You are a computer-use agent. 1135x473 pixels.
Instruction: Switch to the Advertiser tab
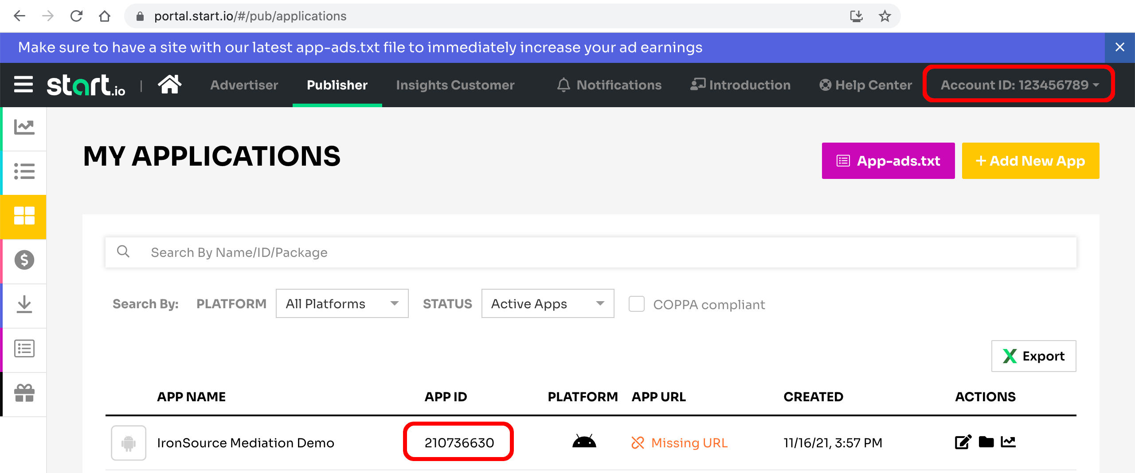(x=244, y=85)
